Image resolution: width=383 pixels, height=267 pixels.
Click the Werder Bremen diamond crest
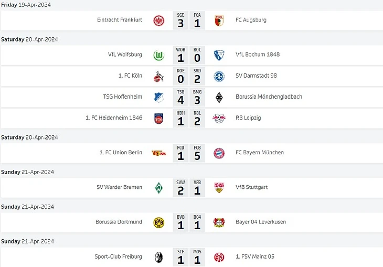coord(158,188)
